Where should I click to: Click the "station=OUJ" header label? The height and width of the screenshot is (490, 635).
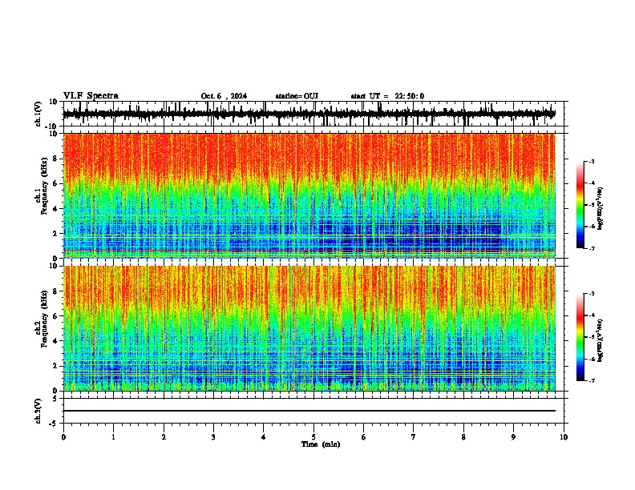click(297, 96)
